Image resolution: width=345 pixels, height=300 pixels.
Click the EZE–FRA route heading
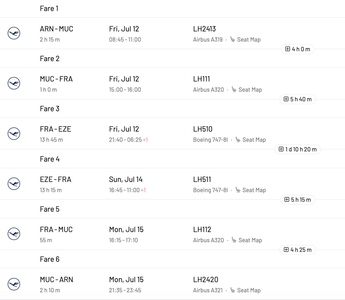(56, 179)
